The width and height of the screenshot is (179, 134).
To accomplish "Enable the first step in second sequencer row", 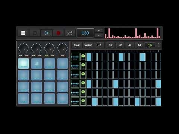I will (x=89, y=66).
